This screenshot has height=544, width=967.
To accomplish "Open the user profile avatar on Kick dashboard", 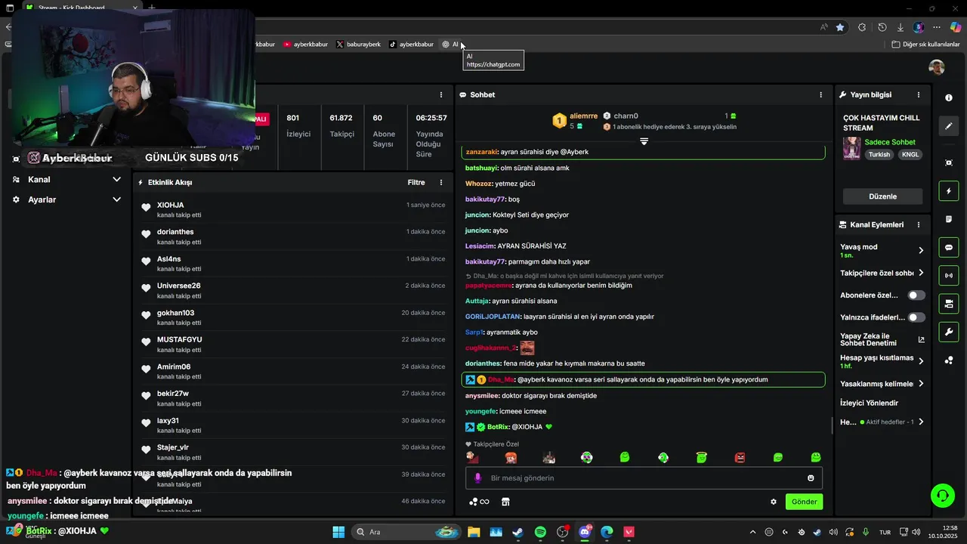I will pos(937,67).
